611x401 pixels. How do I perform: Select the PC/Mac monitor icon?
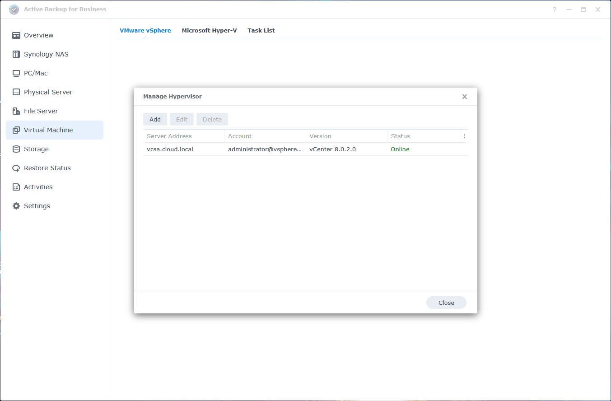click(x=16, y=73)
